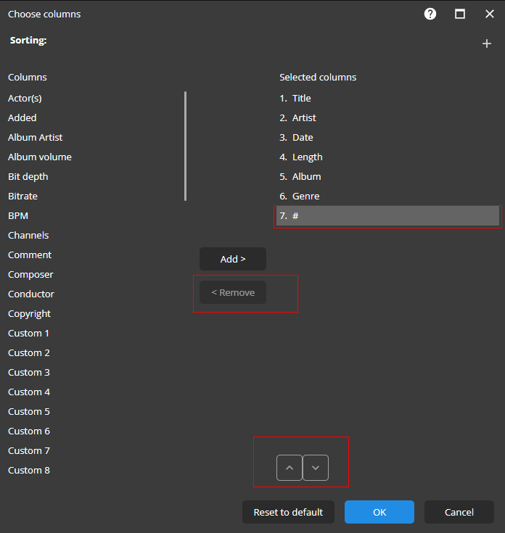Select Custom 1 column entry
The image size is (505, 533).
[29, 333]
